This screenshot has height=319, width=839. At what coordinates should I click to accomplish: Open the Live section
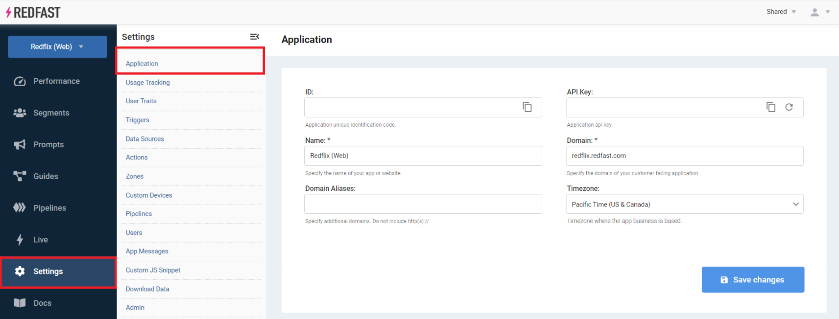[41, 240]
